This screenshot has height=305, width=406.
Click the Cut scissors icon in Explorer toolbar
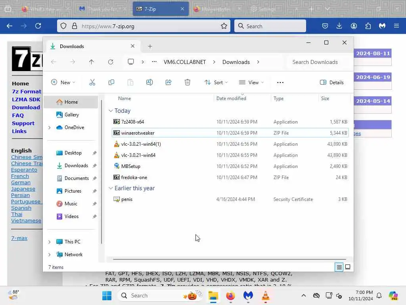click(92, 83)
